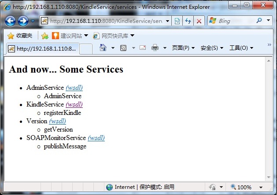Image resolution: width=277 pixels, height=195 pixels.
Task: Go back with the Back arrow button
Action: tap(10, 21)
